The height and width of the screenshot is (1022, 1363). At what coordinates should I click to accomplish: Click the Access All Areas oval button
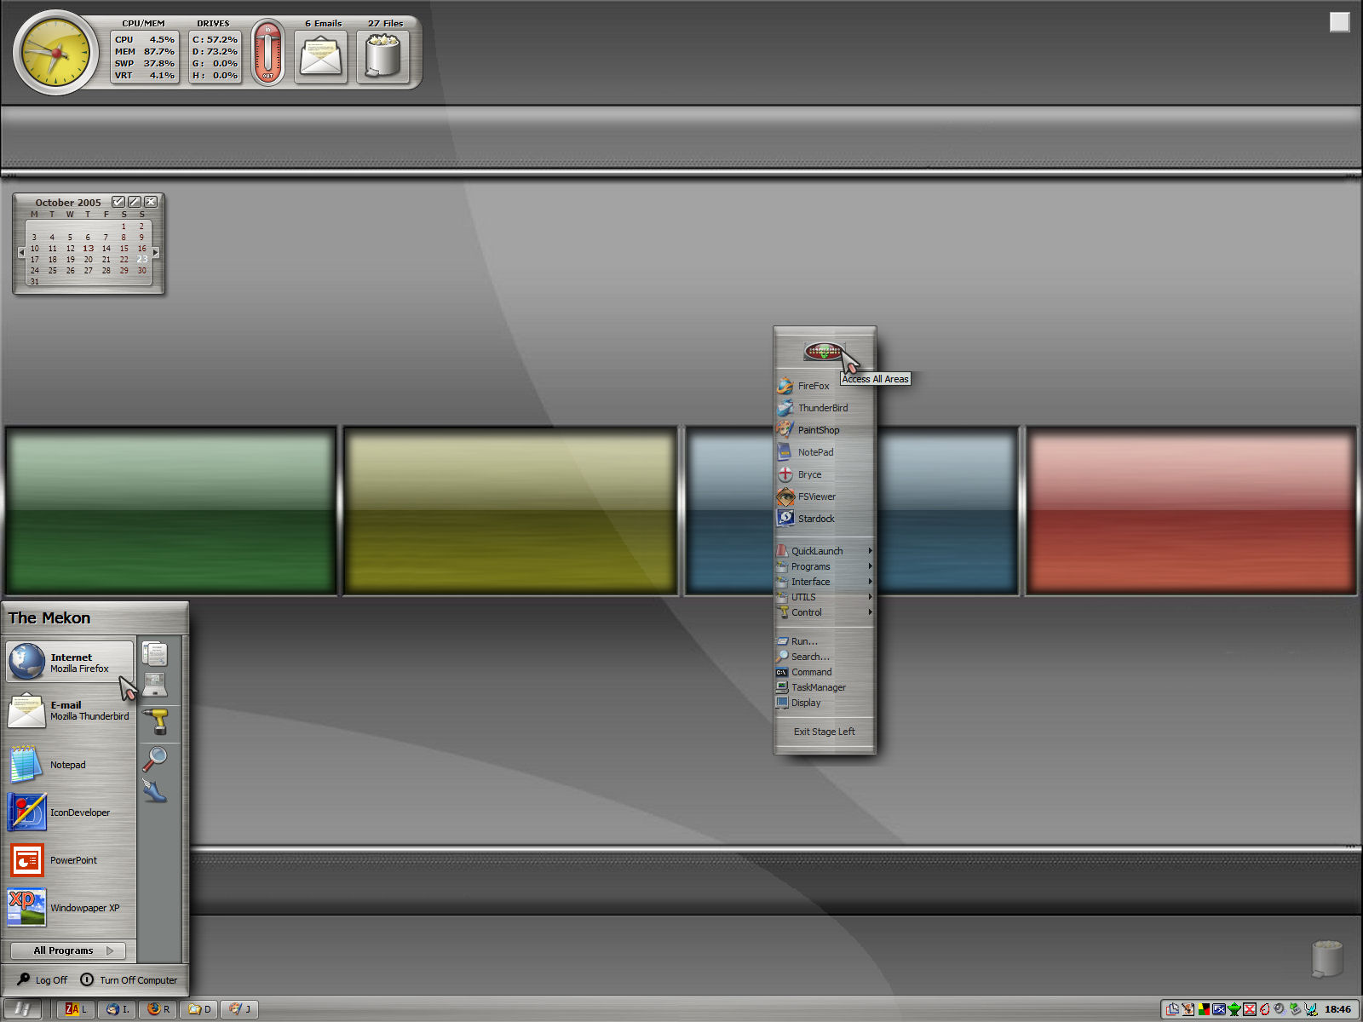[x=824, y=352]
